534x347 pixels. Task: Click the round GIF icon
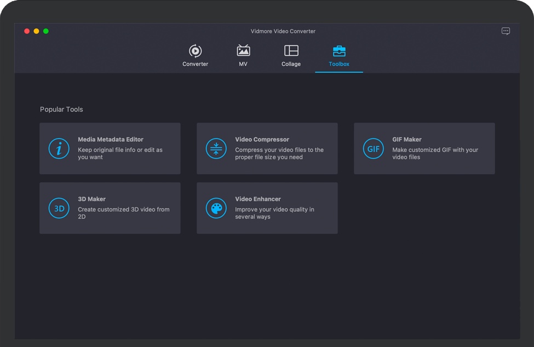pyautogui.click(x=373, y=148)
